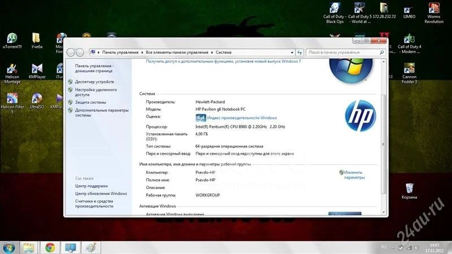Click the search magnifier in Control Panel

pyautogui.click(x=382, y=52)
